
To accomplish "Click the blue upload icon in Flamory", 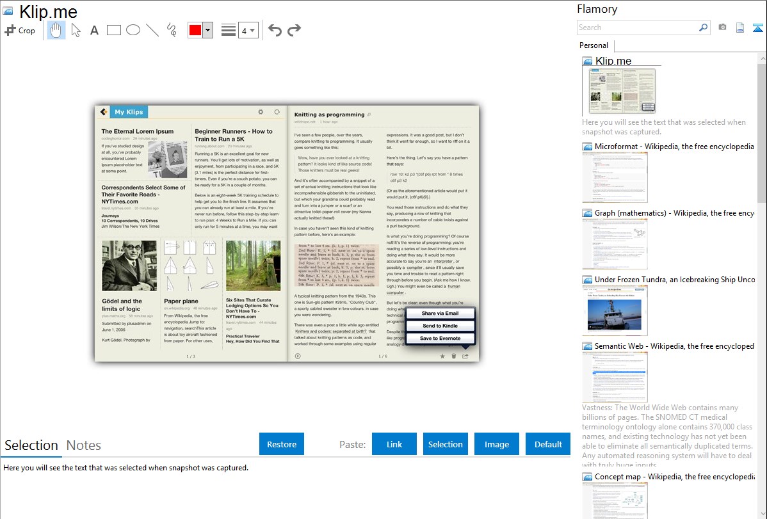I will 757,28.
